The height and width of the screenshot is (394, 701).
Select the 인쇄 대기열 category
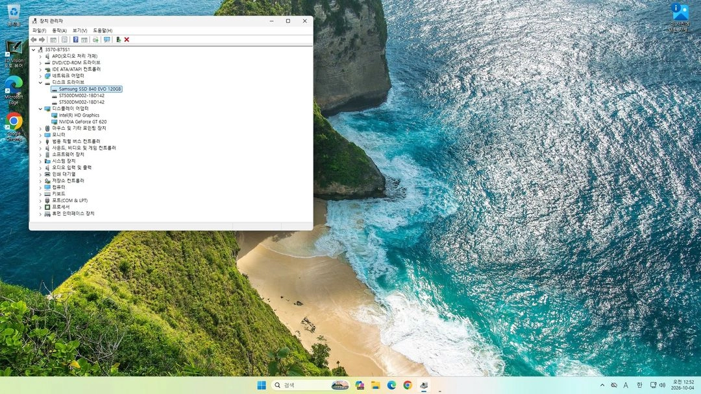pos(64,174)
